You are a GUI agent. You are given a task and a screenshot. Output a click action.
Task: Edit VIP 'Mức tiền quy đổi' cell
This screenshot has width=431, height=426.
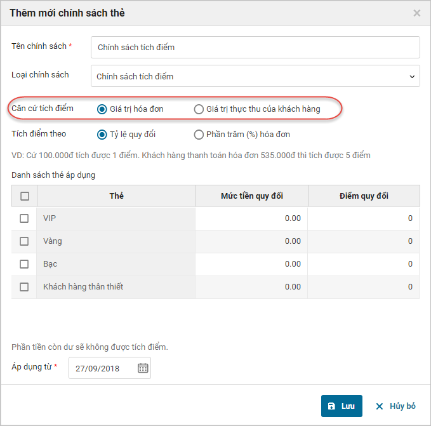[251, 218]
